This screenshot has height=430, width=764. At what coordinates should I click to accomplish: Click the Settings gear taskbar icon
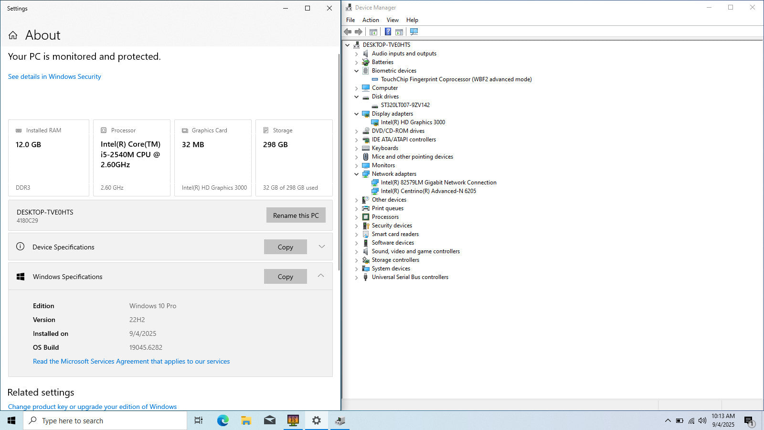317,420
